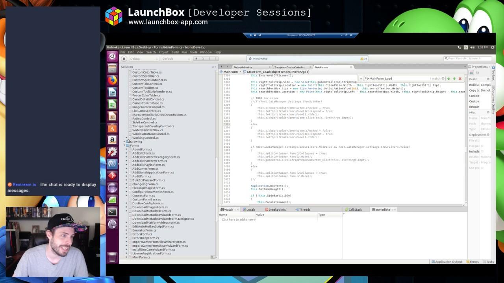
Task: Click to add a new watch expression
Action: coord(239,219)
